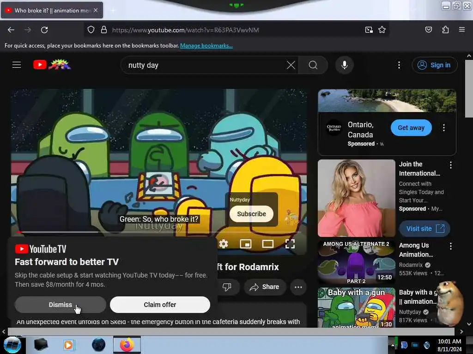Open the black box taskbar application
The width and height of the screenshot is (473, 354).
(41, 345)
